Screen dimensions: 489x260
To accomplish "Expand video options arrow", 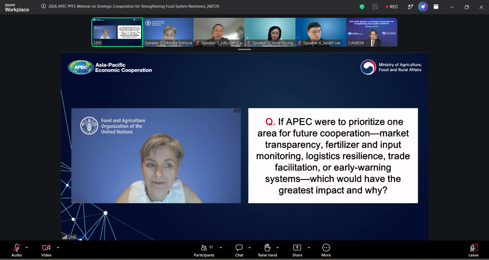I will click(x=58, y=248).
